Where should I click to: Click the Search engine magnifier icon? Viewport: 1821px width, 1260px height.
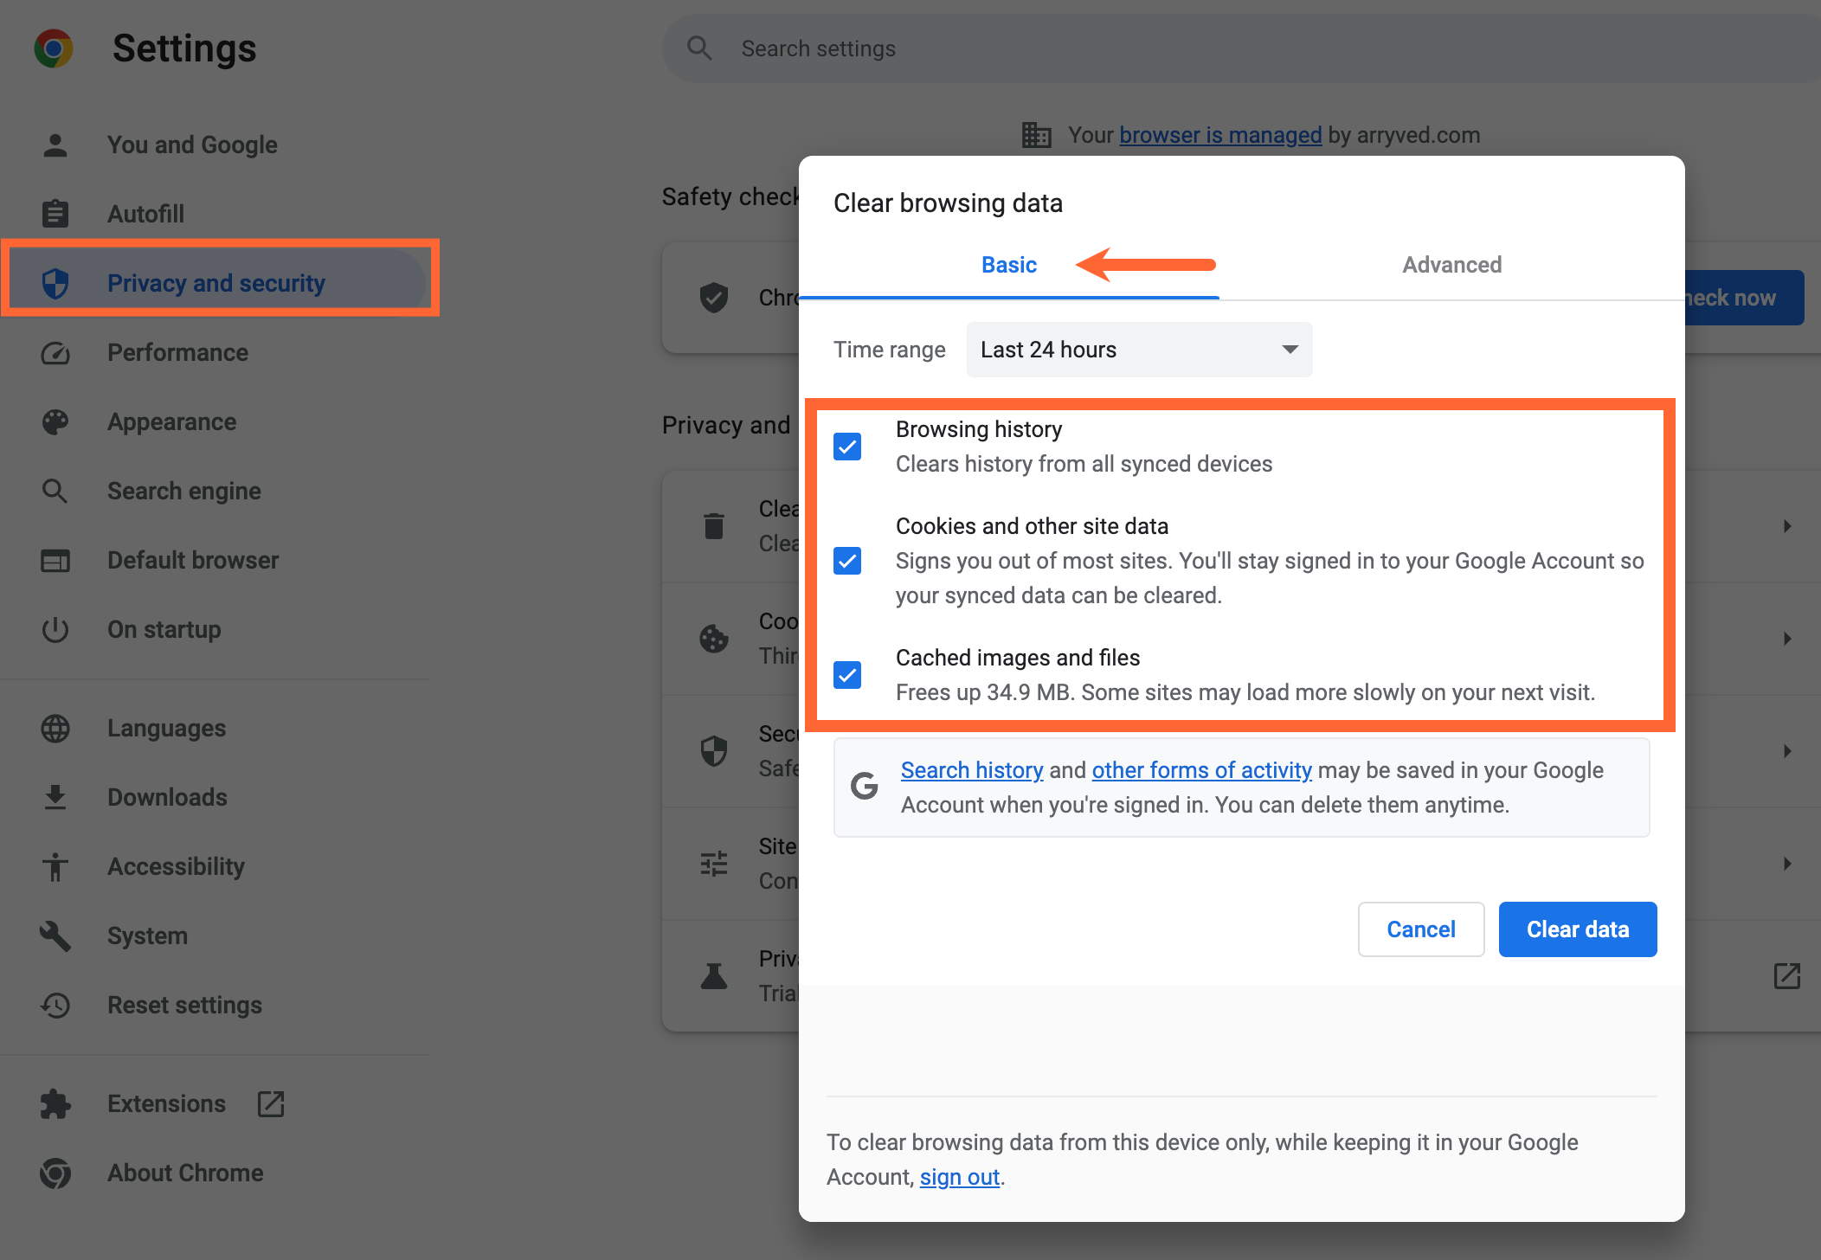pyautogui.click(x=55, y=492)
